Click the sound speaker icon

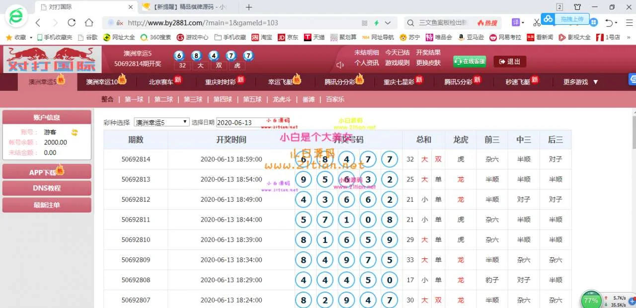point(340,65)
